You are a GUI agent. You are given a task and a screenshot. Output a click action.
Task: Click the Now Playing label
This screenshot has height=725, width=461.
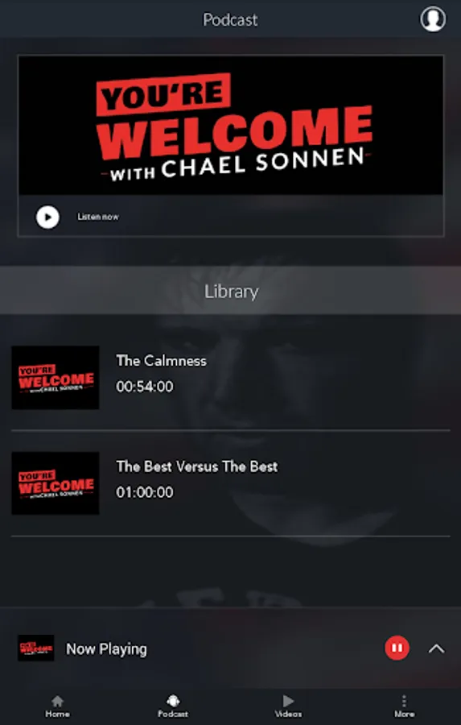coord(106,649)
